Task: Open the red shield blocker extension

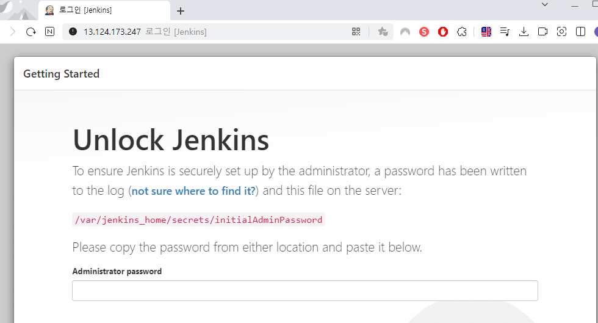Action: coord(443,32)
